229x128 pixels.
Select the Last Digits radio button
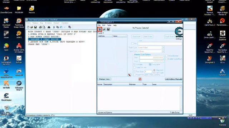(154, 73)
